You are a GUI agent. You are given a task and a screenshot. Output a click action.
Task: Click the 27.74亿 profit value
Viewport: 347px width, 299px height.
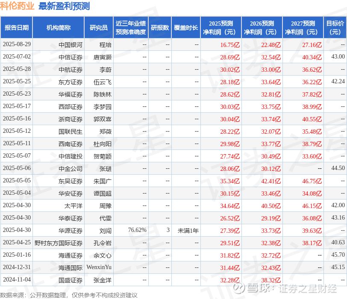[x=230, y=156]
